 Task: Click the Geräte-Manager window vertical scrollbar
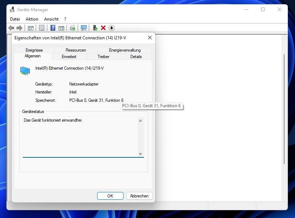pyautogui.click(x=284, y=109)
